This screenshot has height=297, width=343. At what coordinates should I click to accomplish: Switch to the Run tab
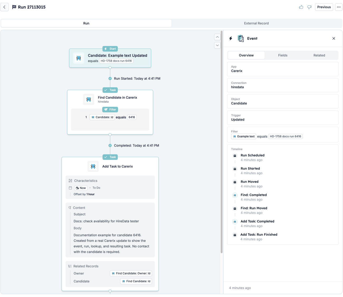click(x=86, y=23)
